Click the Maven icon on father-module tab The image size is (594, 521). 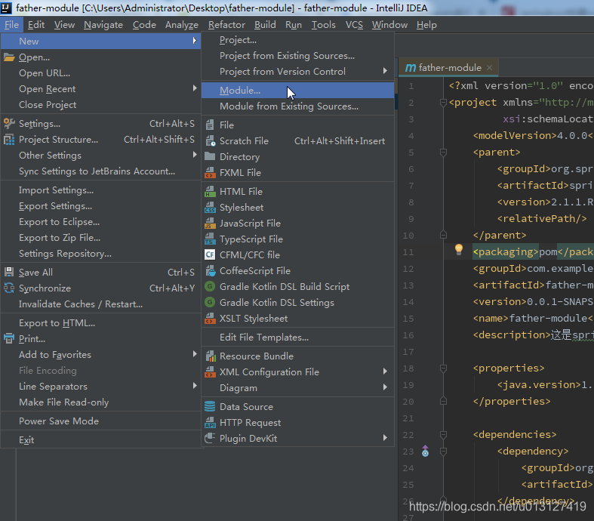411,67
